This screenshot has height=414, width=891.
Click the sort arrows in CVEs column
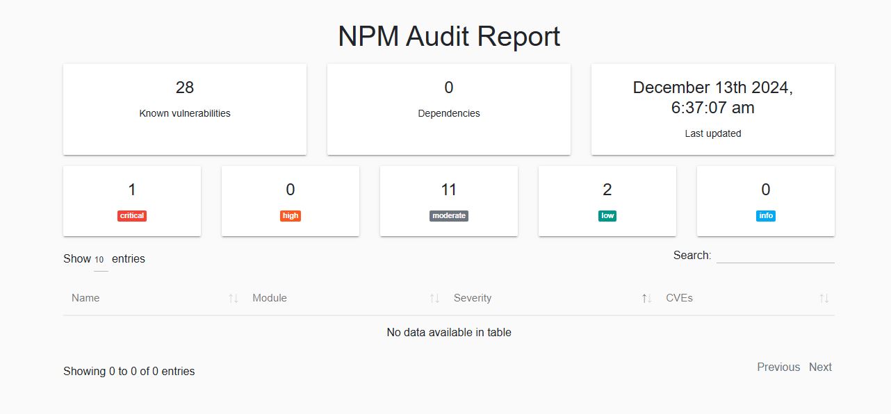[x=824, y=299]
